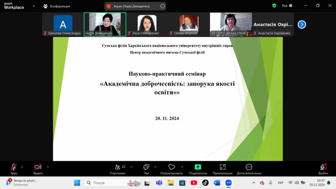336x189 pixels.
Task: Open the Конференция tab
Action: [x=57, y=6]
